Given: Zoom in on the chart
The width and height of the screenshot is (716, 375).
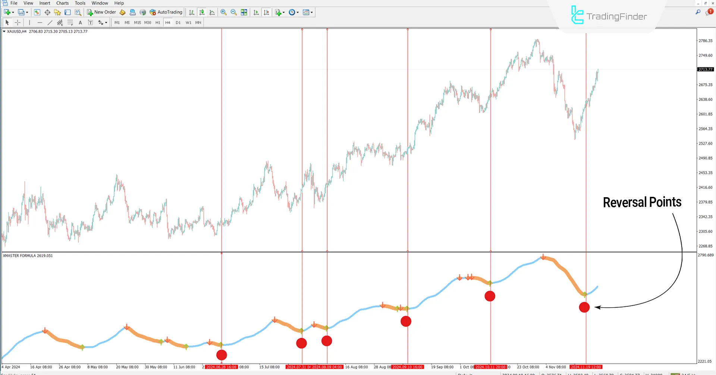Looking at the screenshot, I should (x=224, y=12).
